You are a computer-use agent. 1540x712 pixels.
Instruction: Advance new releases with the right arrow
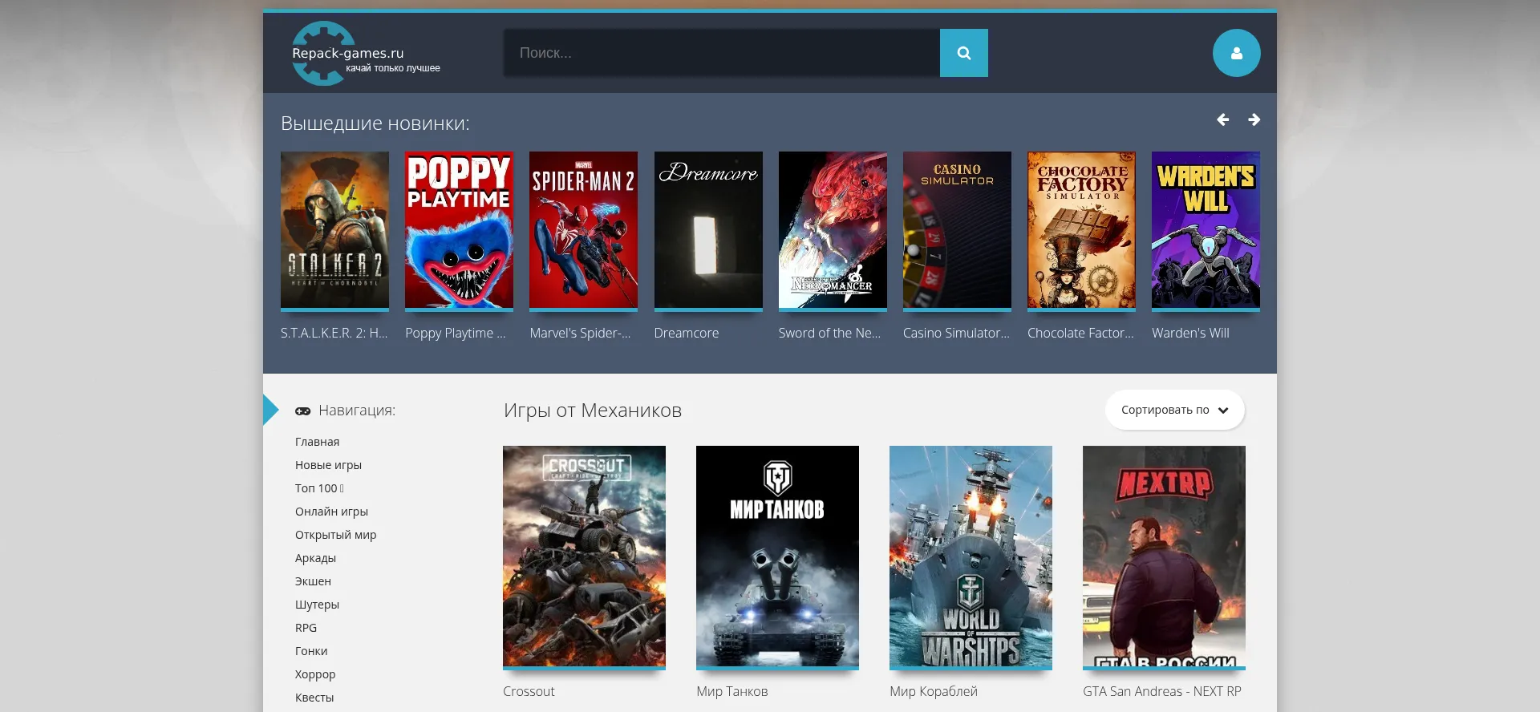point(1254,119)
